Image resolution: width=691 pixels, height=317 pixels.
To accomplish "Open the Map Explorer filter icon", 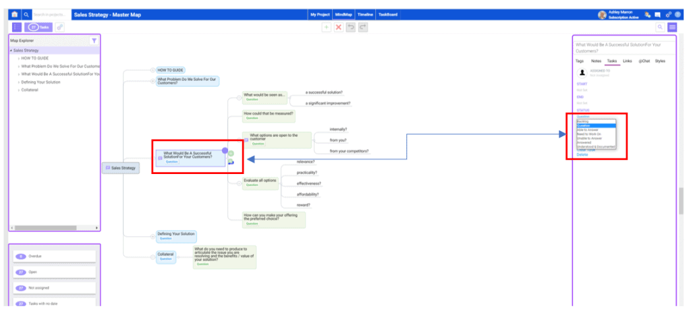I will 94,40.
